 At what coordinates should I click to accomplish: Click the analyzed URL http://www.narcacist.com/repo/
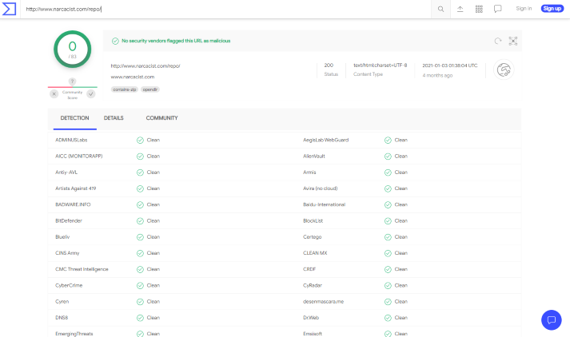[145, 65]
